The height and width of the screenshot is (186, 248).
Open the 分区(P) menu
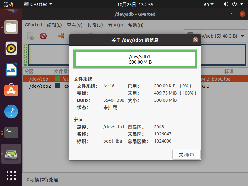[x=115, y=25]
